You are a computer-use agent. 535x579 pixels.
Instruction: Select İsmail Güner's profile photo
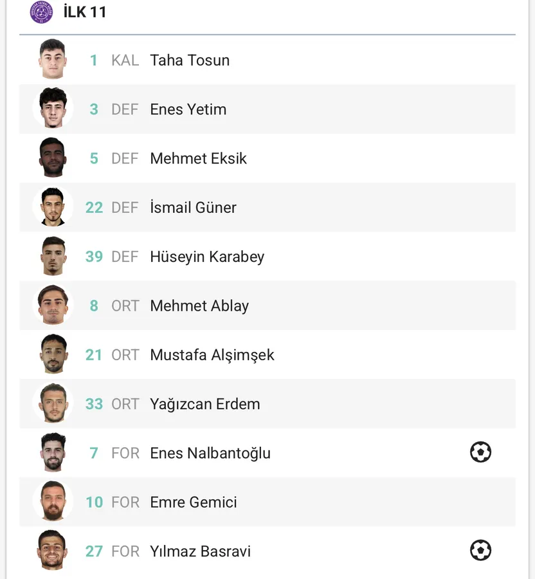[53, 207]
